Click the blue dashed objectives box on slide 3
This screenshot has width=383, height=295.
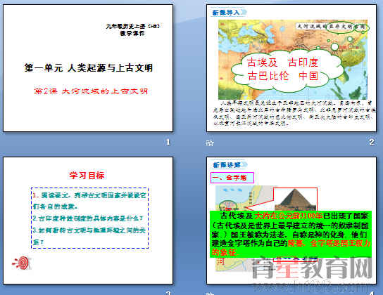click(x=90, y=218)
